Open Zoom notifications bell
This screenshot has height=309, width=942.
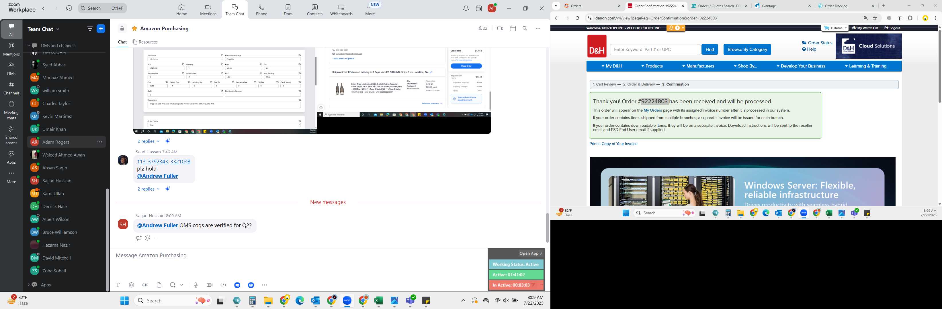466,8
